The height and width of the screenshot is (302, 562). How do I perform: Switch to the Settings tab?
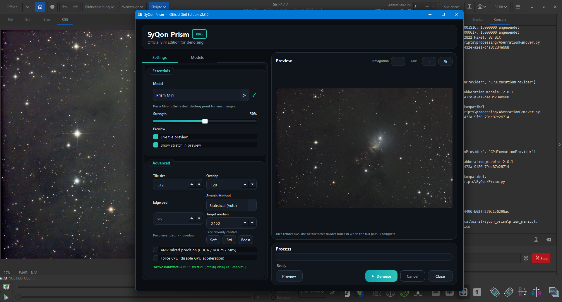click(x=160, y=57)
